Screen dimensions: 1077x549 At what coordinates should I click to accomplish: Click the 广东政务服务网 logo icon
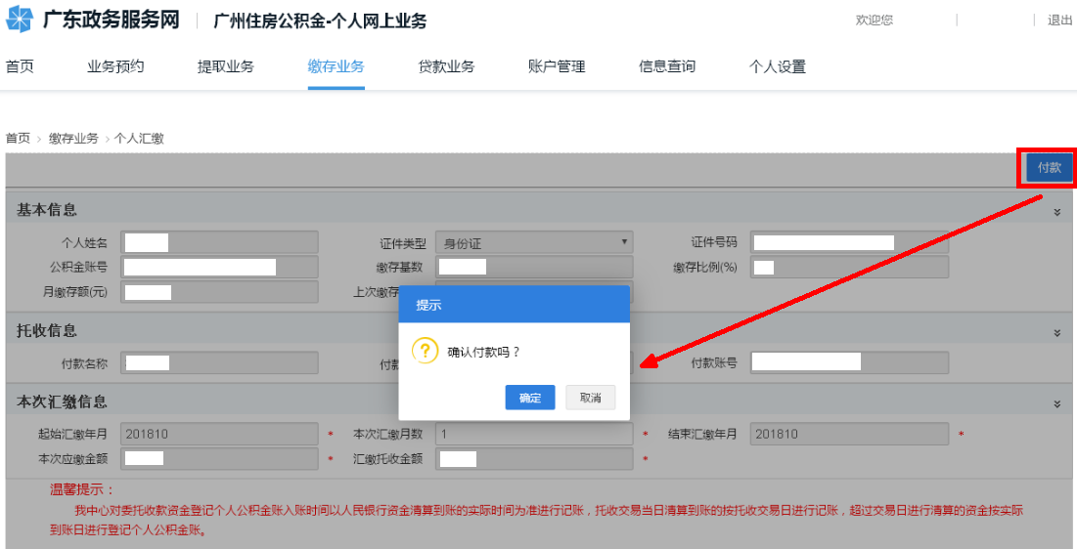click(20, 20)
